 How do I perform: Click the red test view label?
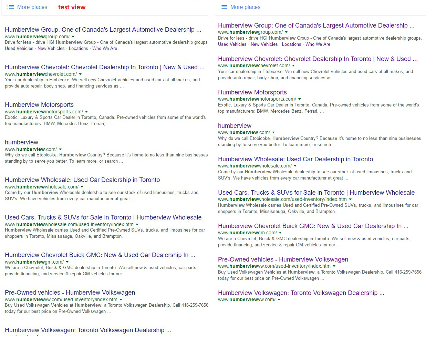[72, 7]
